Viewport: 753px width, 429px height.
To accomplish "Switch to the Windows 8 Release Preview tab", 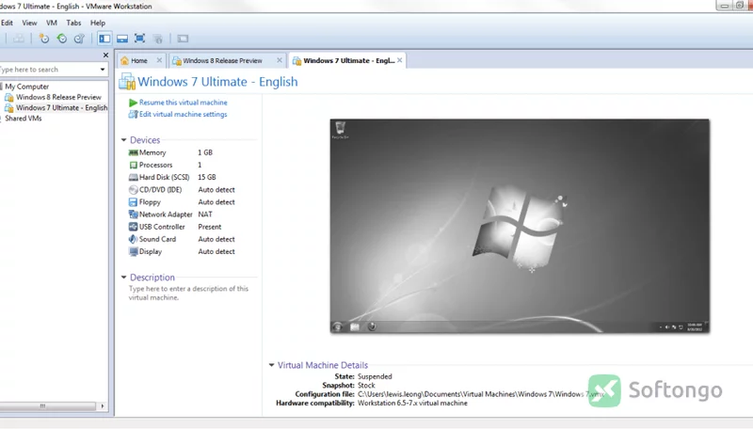I will (222, 60).
